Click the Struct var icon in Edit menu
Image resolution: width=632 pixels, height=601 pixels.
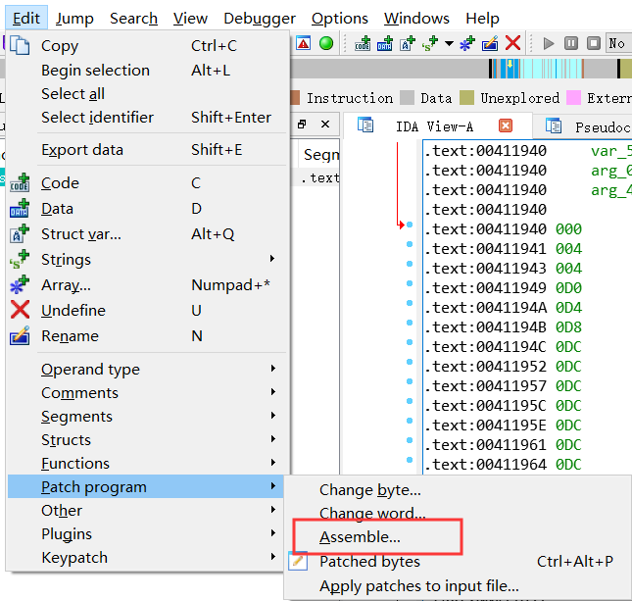(20, 234)
